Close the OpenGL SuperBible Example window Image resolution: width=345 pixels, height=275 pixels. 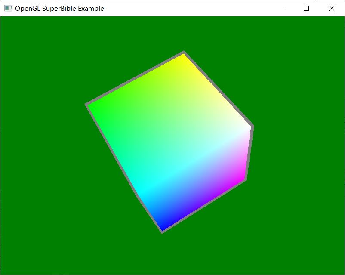pyautogui.click(x=331, y=8)
